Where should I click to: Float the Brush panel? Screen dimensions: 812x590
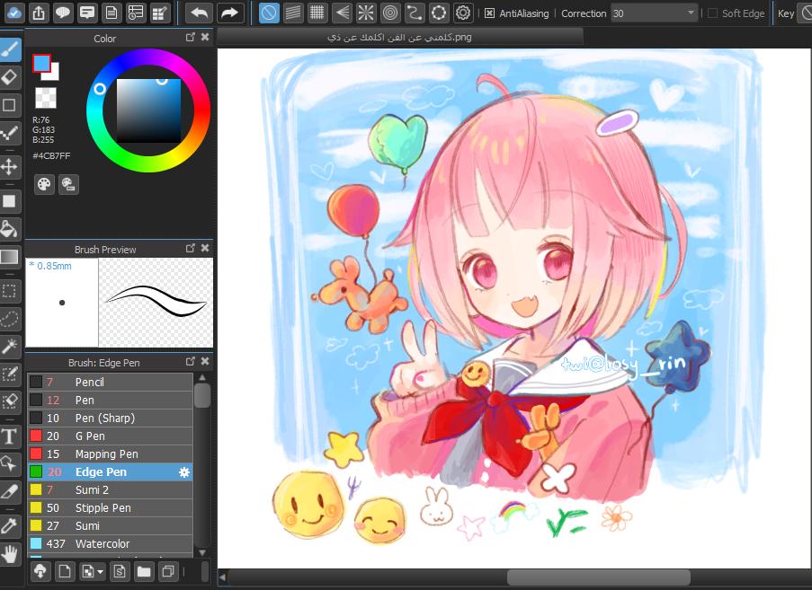click(x=191, y=361)
